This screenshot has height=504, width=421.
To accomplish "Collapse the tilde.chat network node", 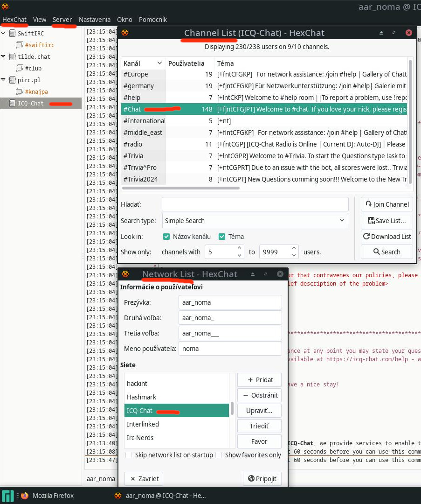I will click(x=4, y=56).
